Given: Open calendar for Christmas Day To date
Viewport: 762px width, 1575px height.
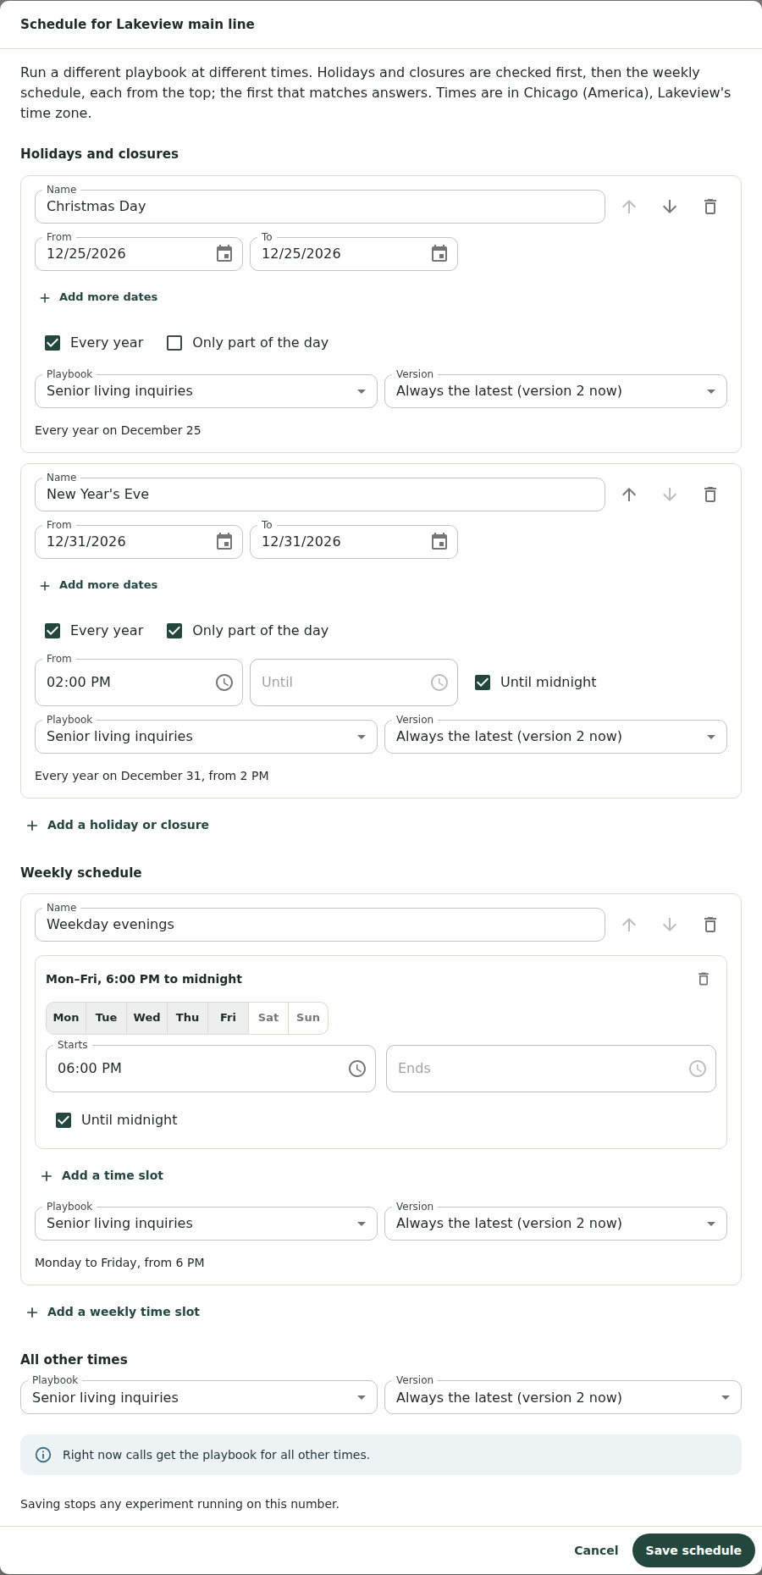Looking at the screenshot, I should (439, 254).
